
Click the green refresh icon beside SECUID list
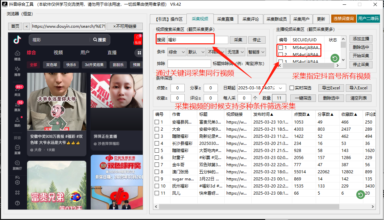click(335, 58)
